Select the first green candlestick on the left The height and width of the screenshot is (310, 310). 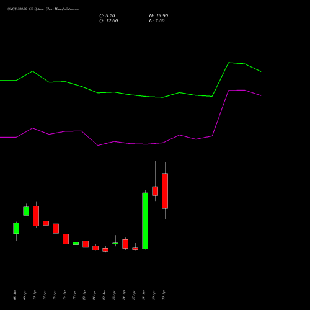tap(16, 228)
